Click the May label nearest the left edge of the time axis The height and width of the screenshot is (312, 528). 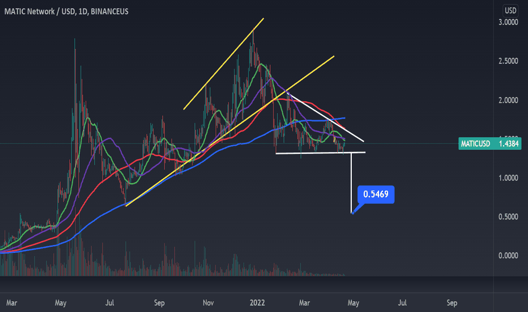click(x=61, y=303)
